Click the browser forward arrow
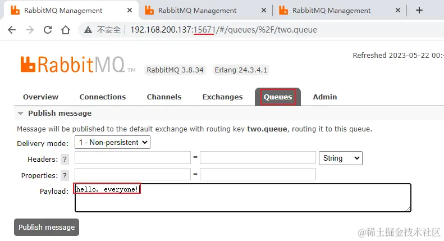444x241 pixels. click(x=30, y=30)
